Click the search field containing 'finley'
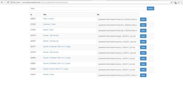 (x=88, y=8)
